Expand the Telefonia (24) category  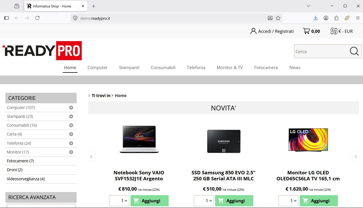[x=71, y=143]
